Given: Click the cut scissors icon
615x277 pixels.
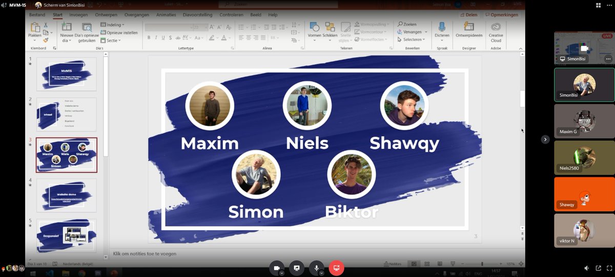Looking at the screenshot, I should pos(46,25).
